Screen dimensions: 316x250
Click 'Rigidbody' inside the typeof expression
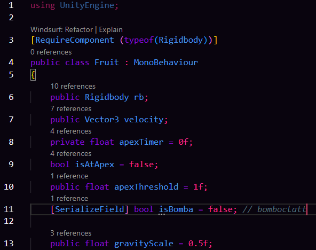click(x=181, y=40)
